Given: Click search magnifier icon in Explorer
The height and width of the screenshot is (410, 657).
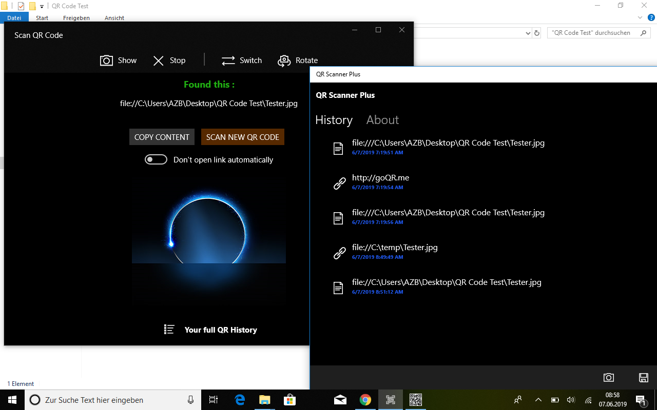Looking at the screenshot, I should pyautogui.click(x=644, y=33).
